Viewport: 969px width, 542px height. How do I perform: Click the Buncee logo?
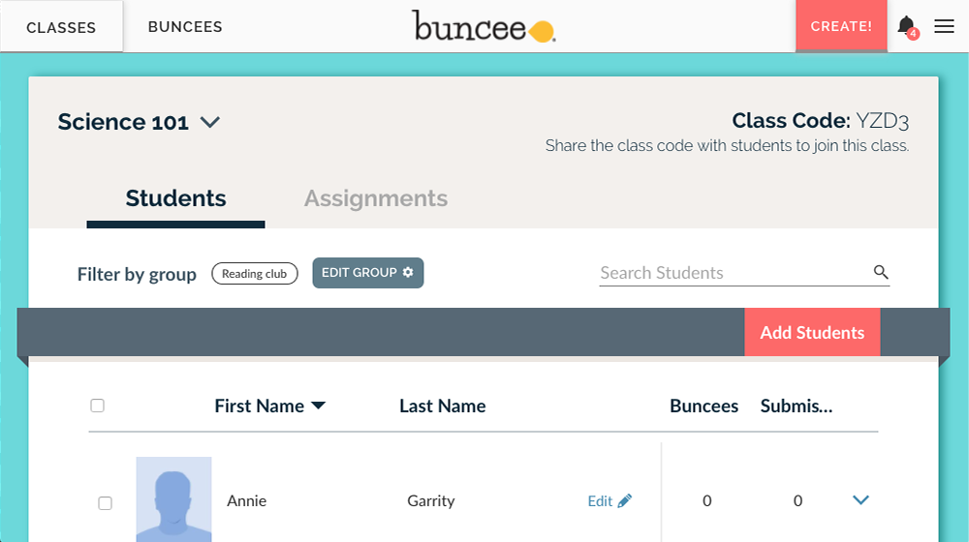pos(484,26)
